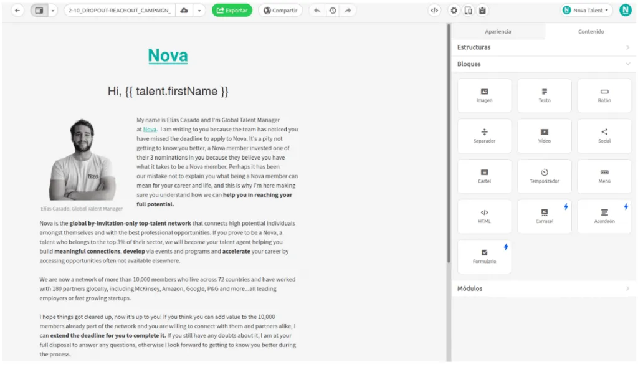Select the Menú block

pos(604,176)
